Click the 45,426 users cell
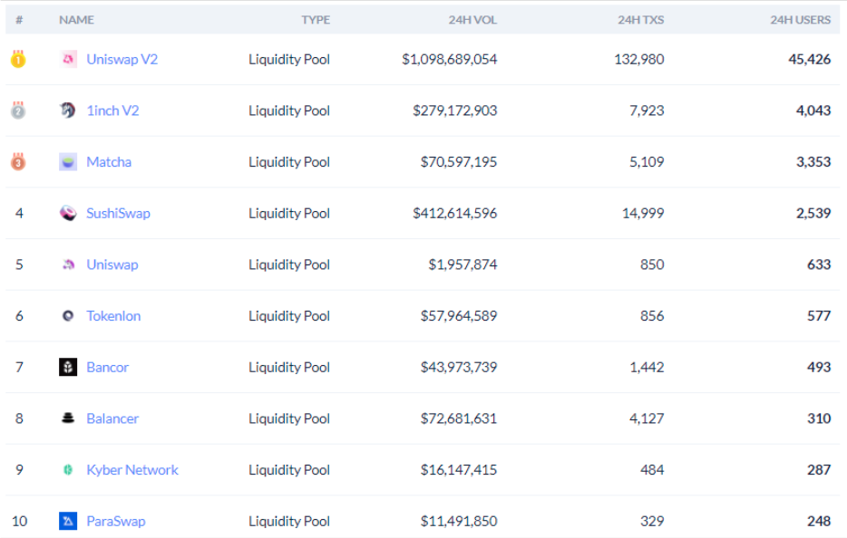Viewport: 847px width, 538px height. pos(809,60)
